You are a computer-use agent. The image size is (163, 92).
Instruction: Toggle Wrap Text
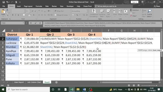pyautogui.click(x=59, y=11)
